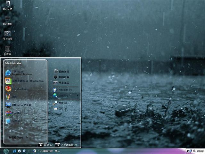Switch to the 桌酷主题 taskbar window button

(x=46, y=151)
